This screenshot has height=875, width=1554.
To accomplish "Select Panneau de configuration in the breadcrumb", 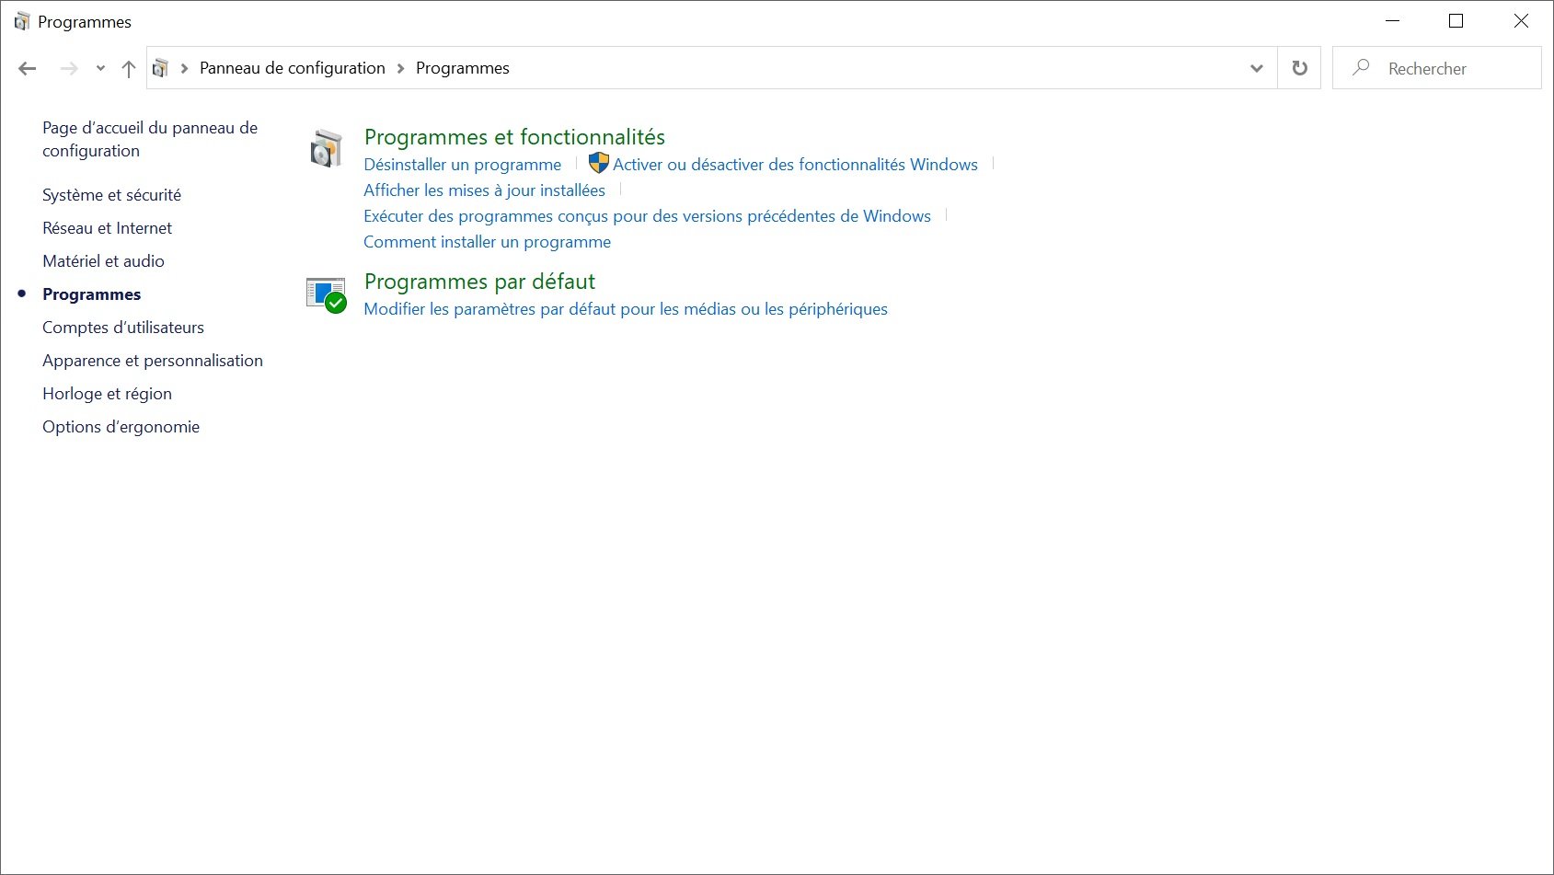I will pyautogui.click(x=293, y=68).
